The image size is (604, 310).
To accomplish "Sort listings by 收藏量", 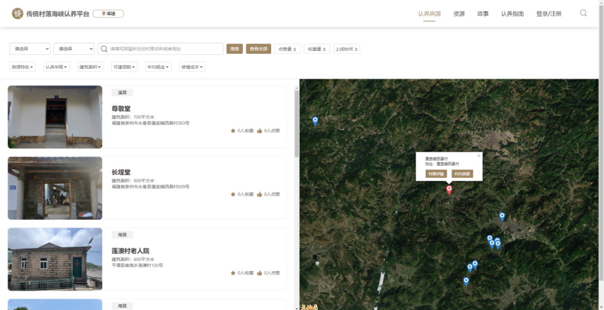I will 317,49.
